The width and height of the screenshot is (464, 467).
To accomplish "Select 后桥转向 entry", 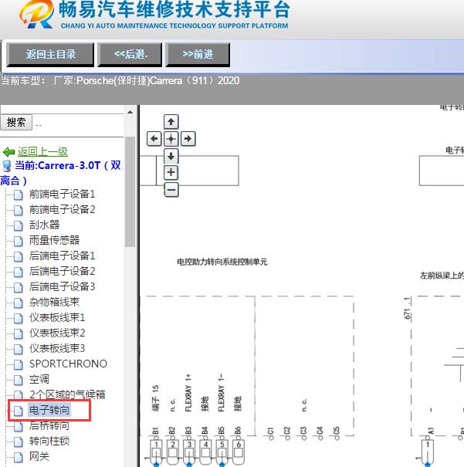I will click(x=49, y=425).
